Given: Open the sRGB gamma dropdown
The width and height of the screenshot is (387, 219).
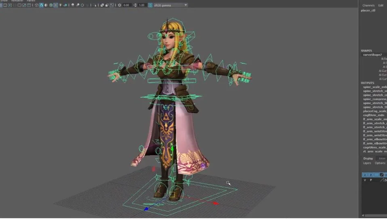Looking at the screenshot, I should (x=170, y=5).
